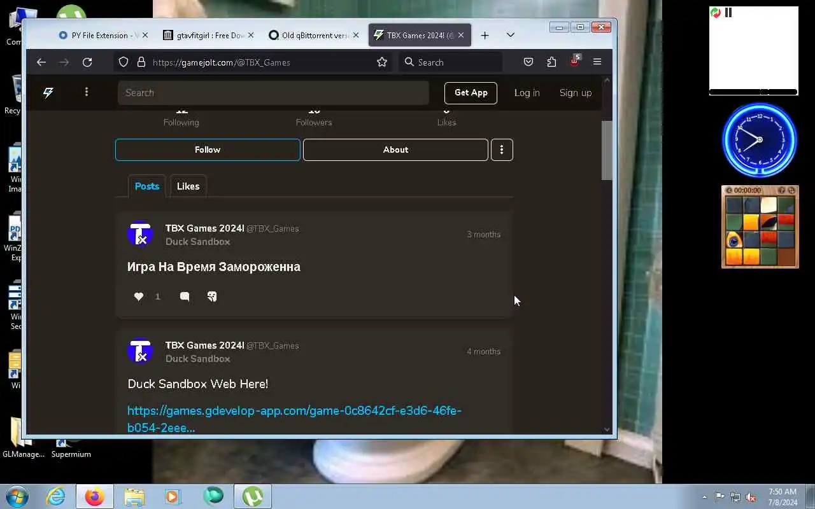815x509 pixels.
Task: Open the uBlock Origin extension icon
Action: coord(575,61)
